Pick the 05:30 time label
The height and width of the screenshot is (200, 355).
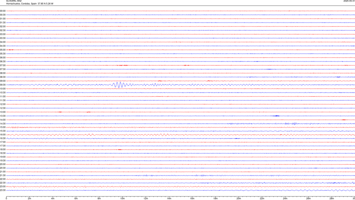pos(3,54)
